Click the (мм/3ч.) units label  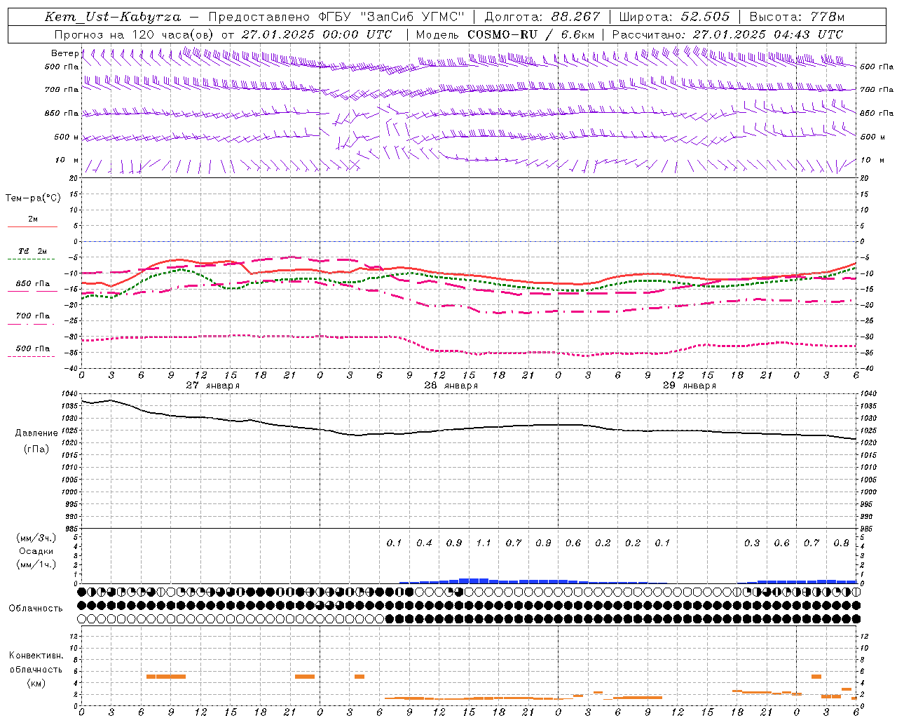pyautogui.click(x=36, y=538)
